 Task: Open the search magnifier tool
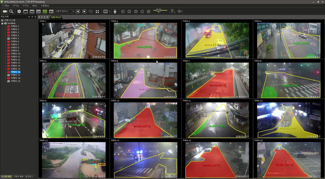tap(11, 11)
